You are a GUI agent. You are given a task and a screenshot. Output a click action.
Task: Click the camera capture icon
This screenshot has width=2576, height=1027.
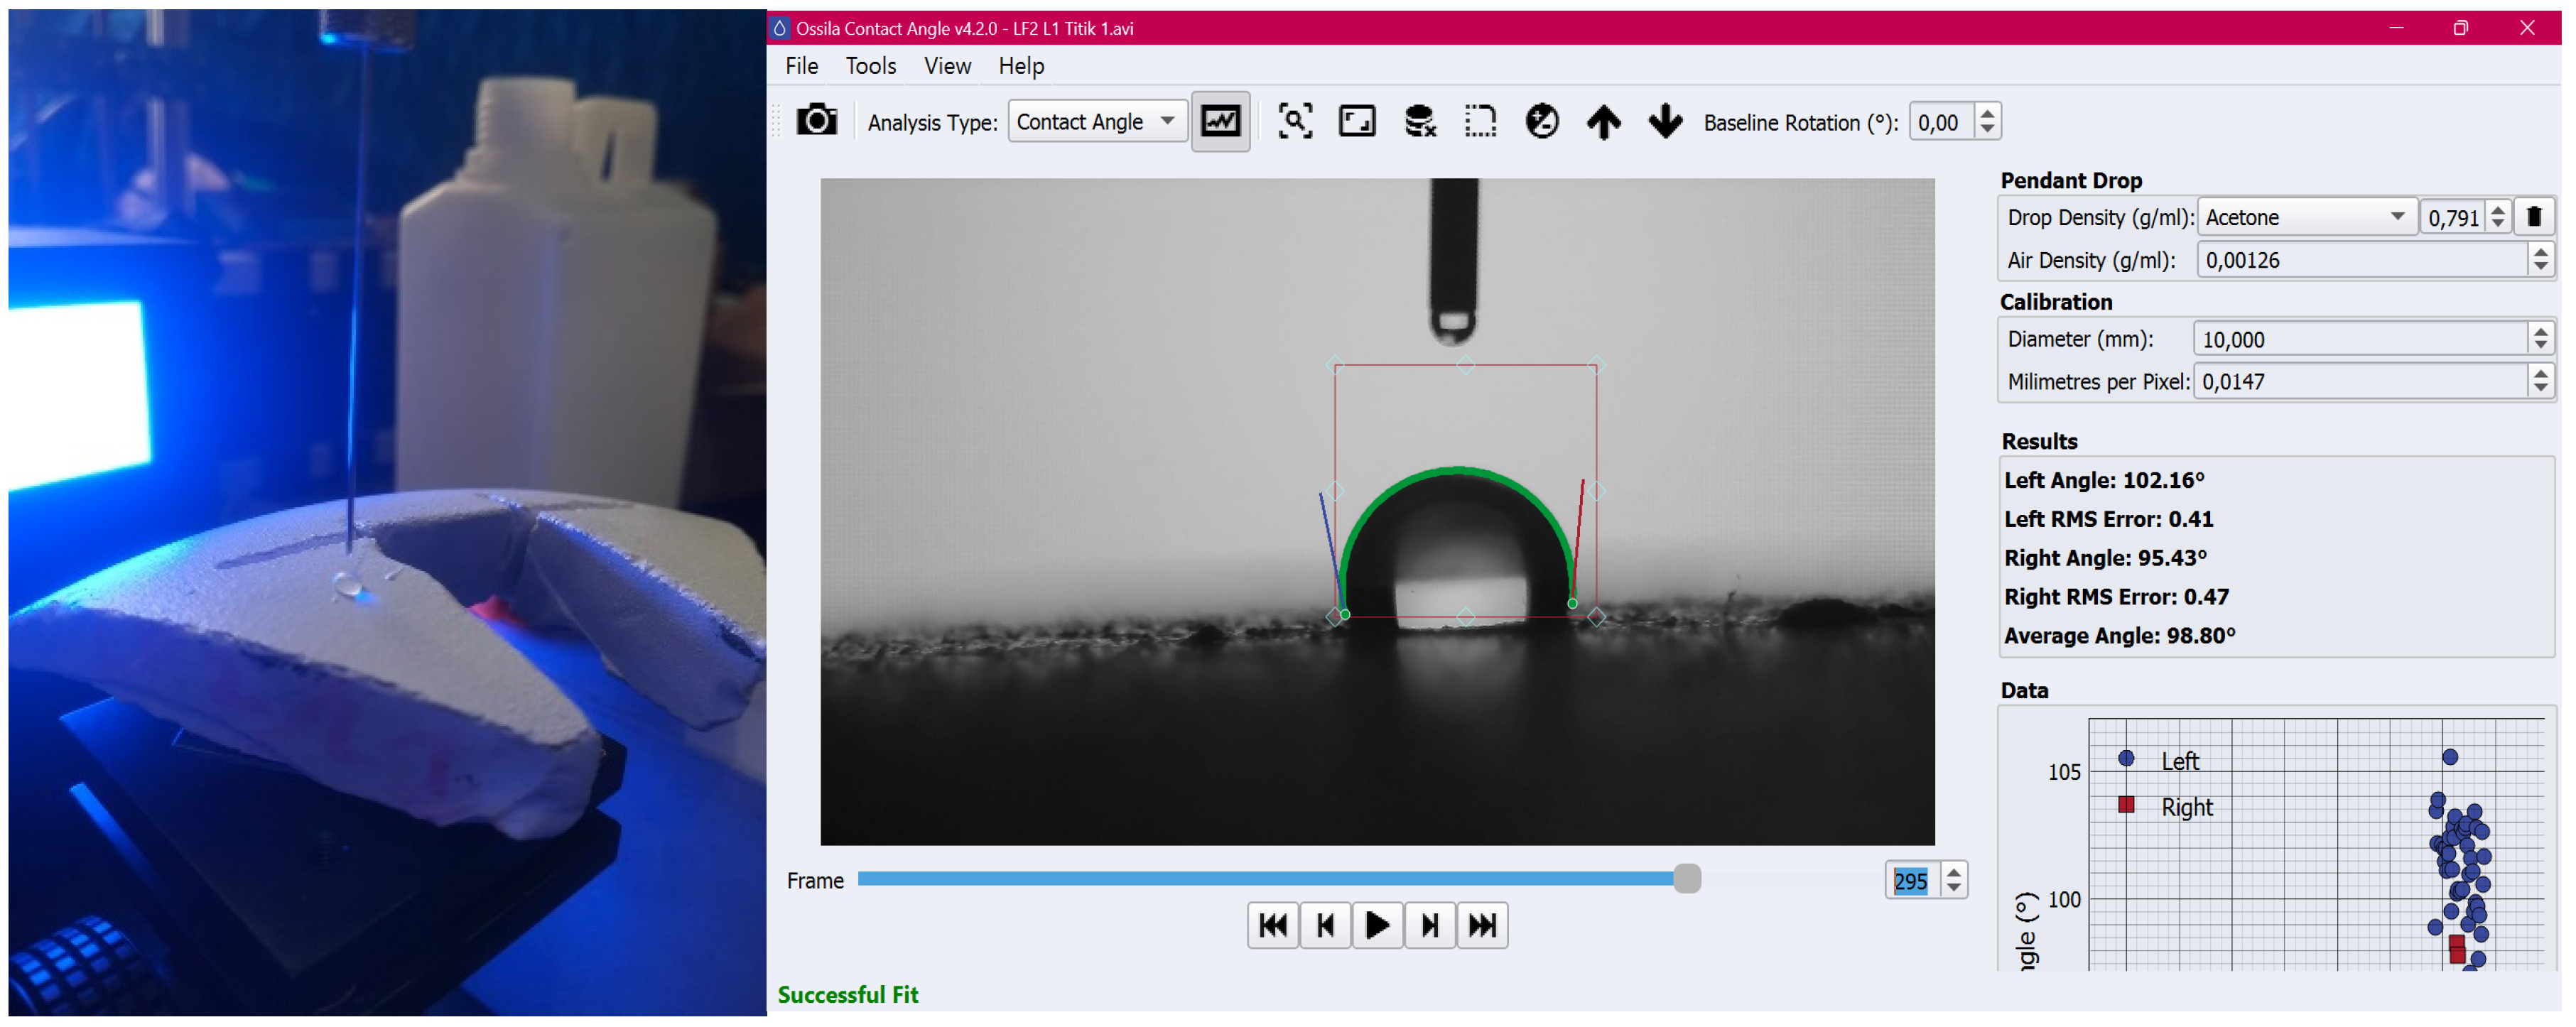pos(816,121)
